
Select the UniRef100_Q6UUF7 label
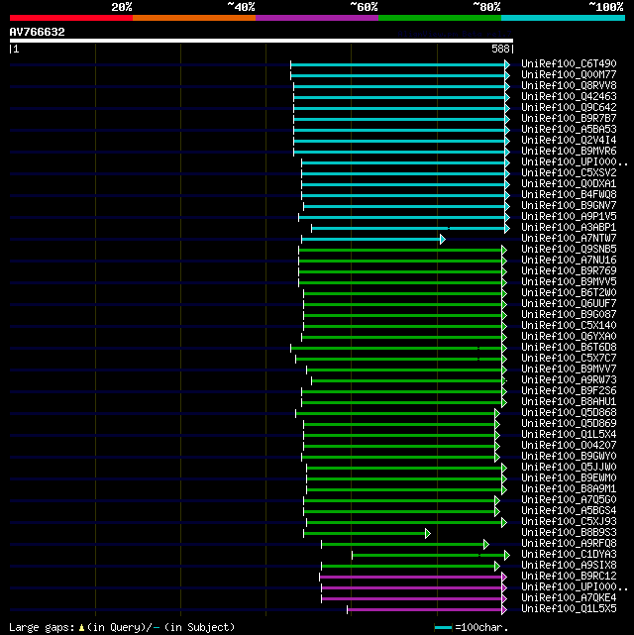(x=569, y=304)
